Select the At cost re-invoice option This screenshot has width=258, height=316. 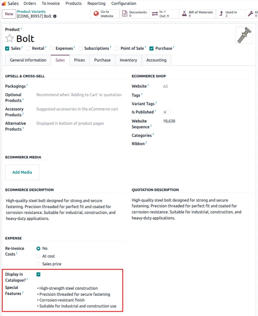pyautogui.click(x=39, y=256)
